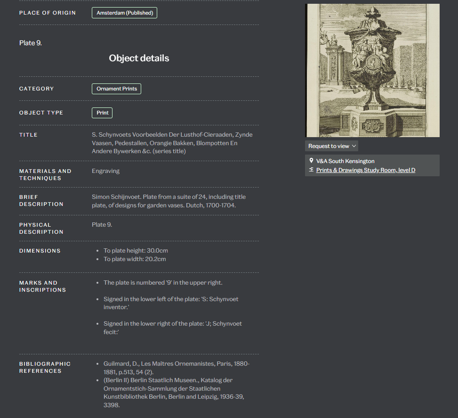Follow the Prints & Drawings Study Room link

coord(366,170)
